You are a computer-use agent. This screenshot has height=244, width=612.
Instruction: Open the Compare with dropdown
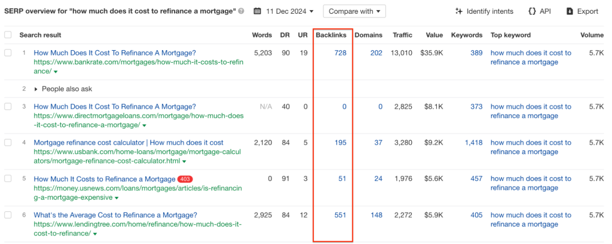354,11
